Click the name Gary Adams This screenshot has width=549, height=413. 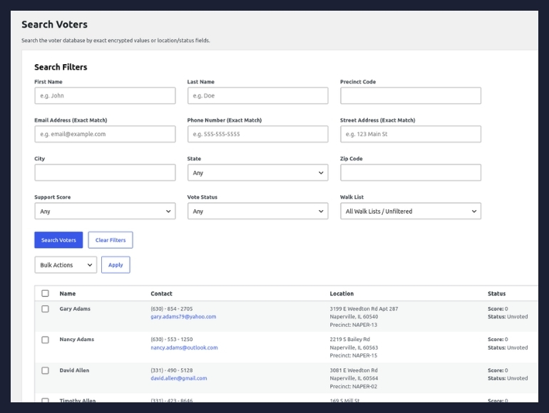pos(75,309)
